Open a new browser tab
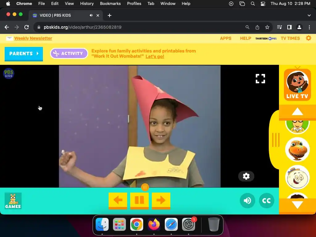Image resolution: width=316 pixels, height=237 pixels. (110, 15)
